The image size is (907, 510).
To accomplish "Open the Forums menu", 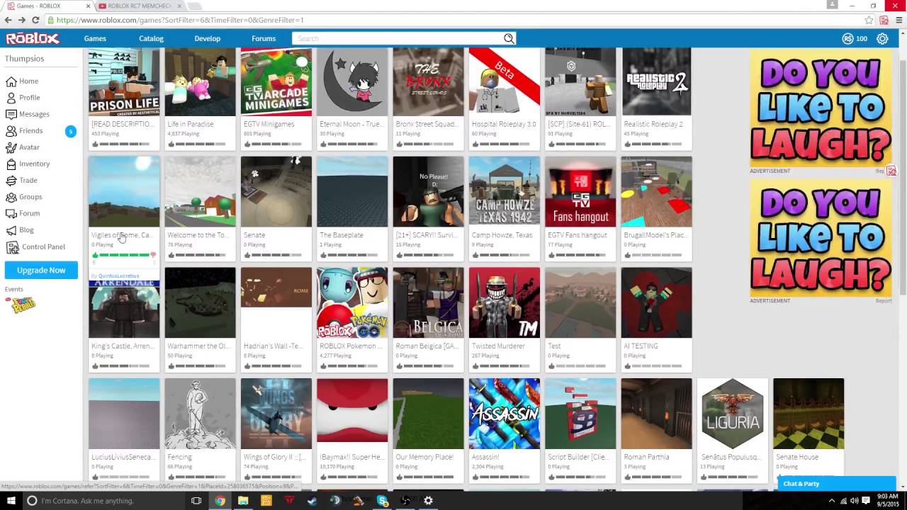I will pos(264,38).
